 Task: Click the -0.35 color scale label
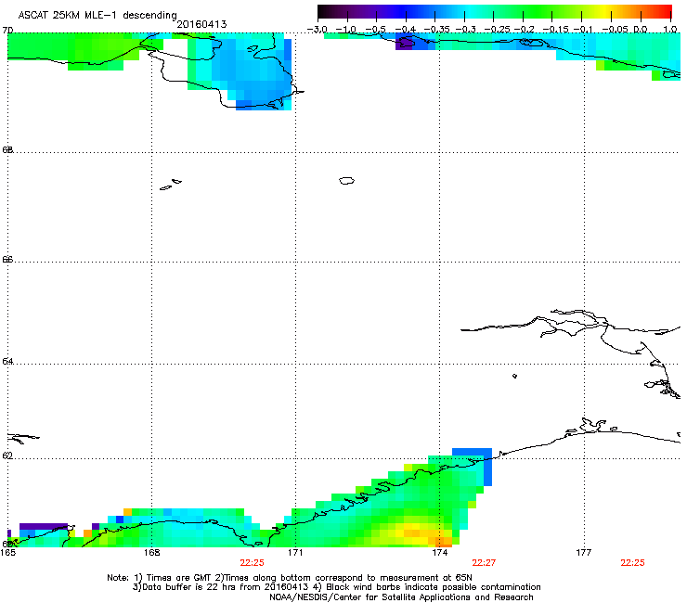436,30
